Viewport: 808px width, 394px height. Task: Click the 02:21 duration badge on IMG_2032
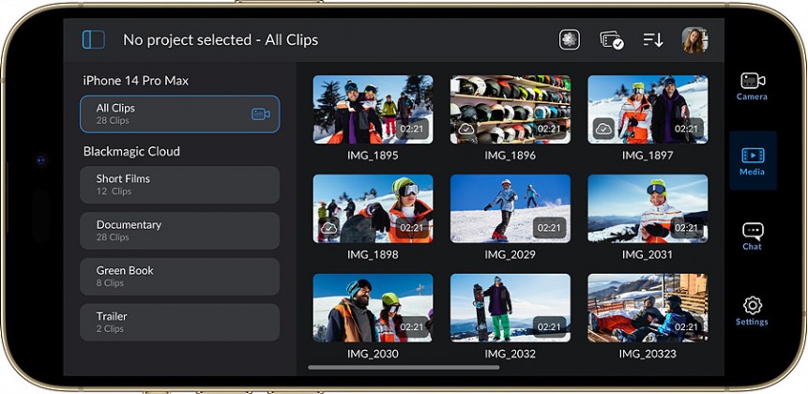click(x=549, y=327)
